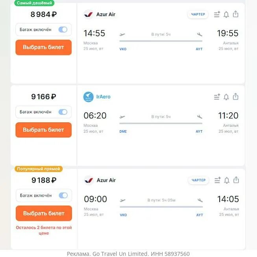Add 09:00 Azur Air flight to compare list

(x=218, y=180)
